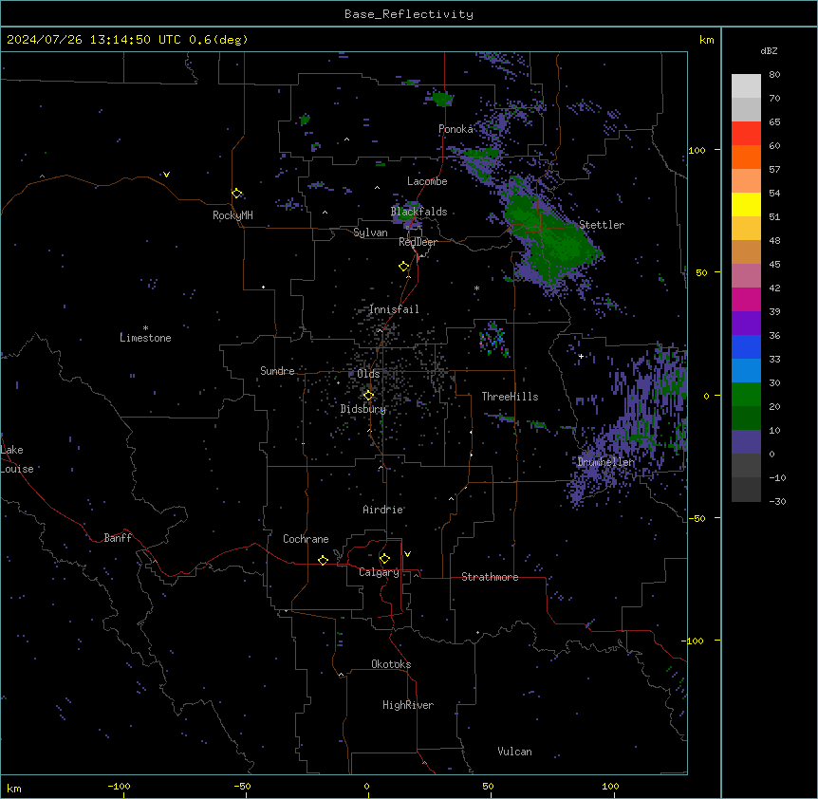
Task: Click the Limestone label
Action: click(x=145, y=338)
